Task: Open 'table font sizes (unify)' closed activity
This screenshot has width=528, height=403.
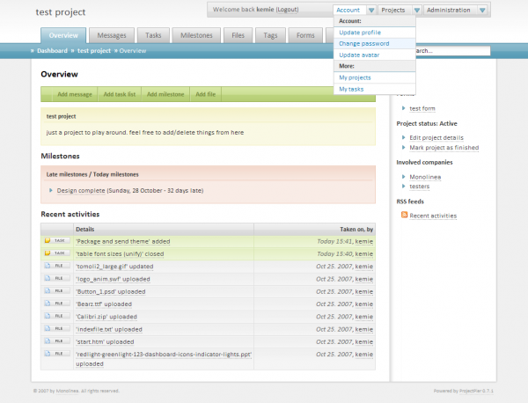Action: tap(120, 253)
